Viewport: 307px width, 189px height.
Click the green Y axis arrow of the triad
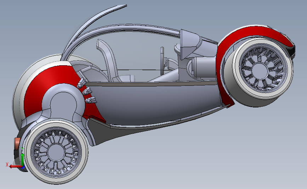(22, 160)
